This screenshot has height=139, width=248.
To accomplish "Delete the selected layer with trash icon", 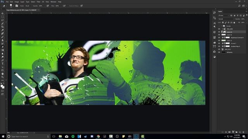I will coord(243,132).
